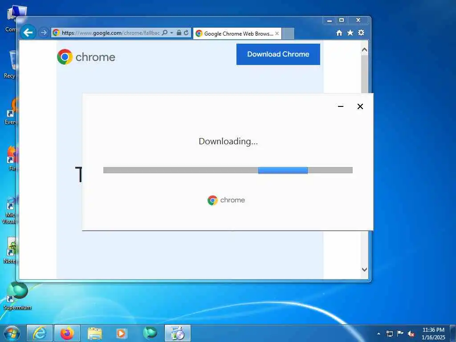Open the address bar dropdown arrow

pos(171,33)
